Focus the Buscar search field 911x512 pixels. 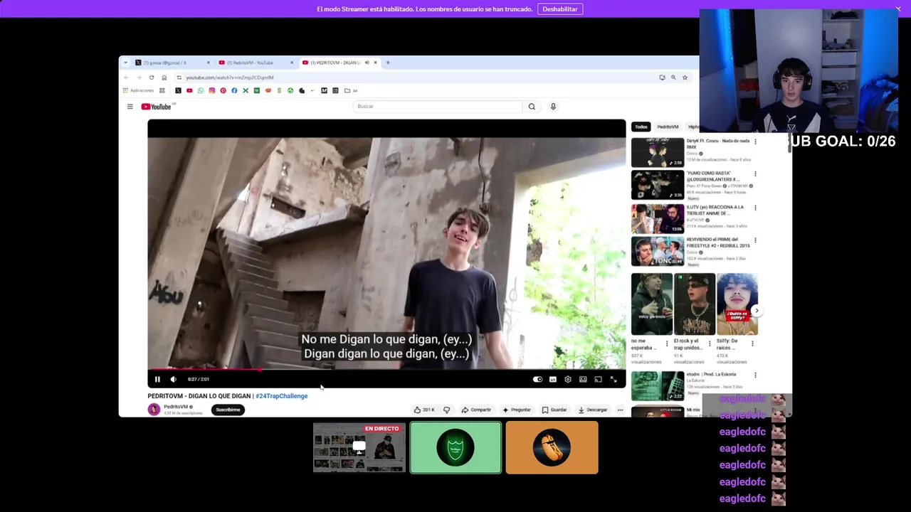tap(437, 107)
